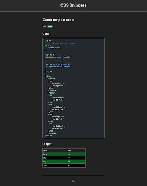Click the opening <thead> tag in code
Screen dimensions: 147x186
52,79
